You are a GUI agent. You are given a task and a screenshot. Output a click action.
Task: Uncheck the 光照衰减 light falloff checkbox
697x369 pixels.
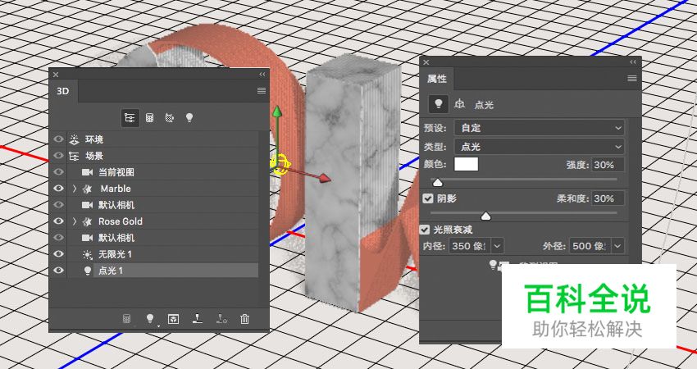click(425, 230)
